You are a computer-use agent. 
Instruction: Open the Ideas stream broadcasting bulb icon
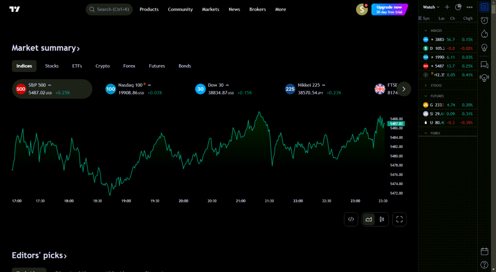click(484, 78)
